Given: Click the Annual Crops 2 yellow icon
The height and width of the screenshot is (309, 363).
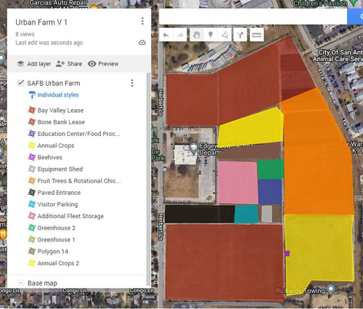Looking at the screenshot, I should (x=32, y=263).
